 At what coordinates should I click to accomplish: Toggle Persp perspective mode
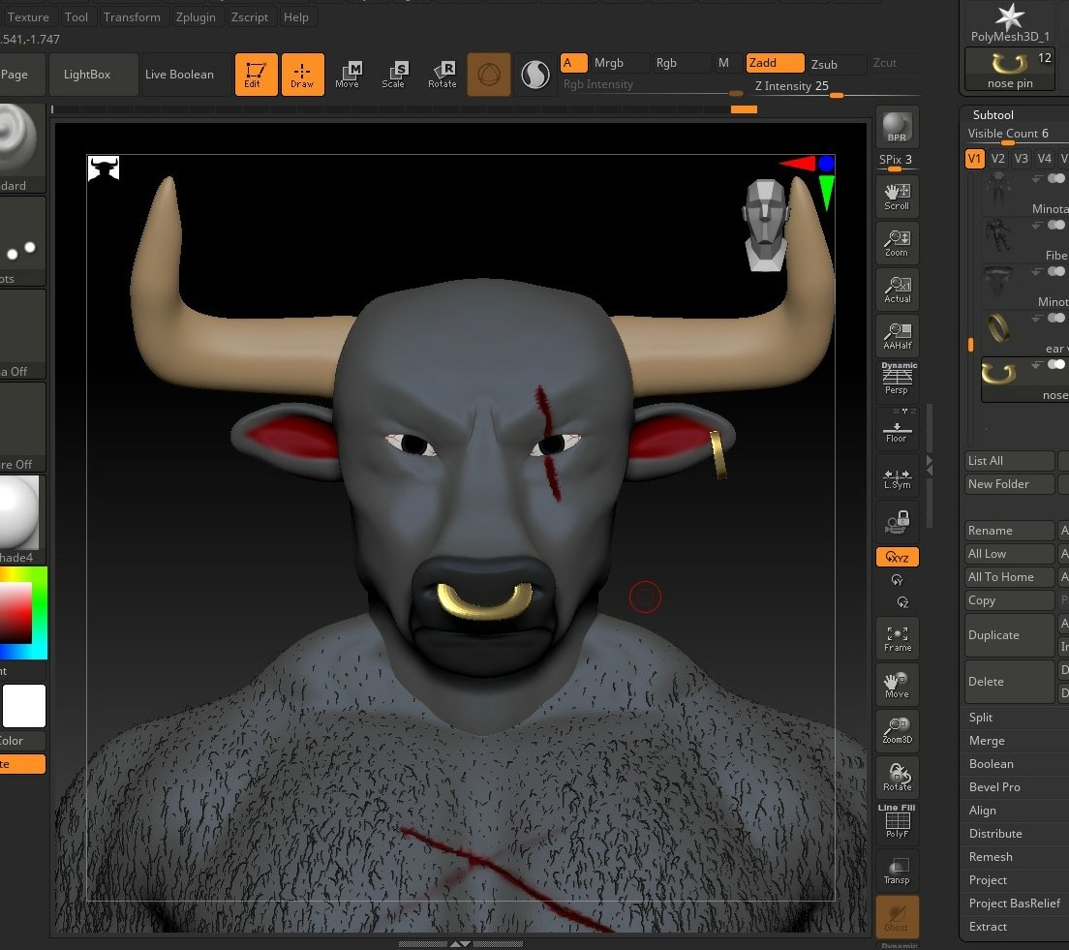pos(897,380)
